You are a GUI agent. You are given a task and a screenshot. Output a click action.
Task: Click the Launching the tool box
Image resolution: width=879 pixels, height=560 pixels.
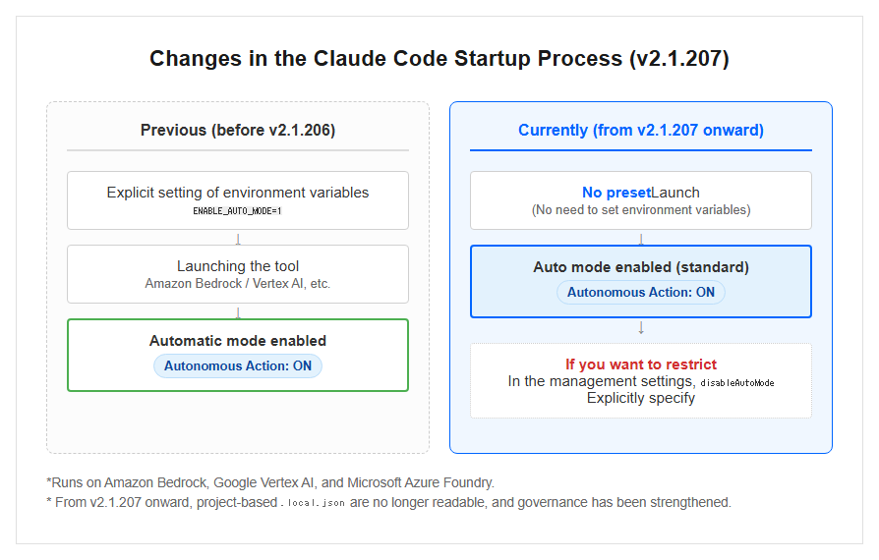point(238,274)
